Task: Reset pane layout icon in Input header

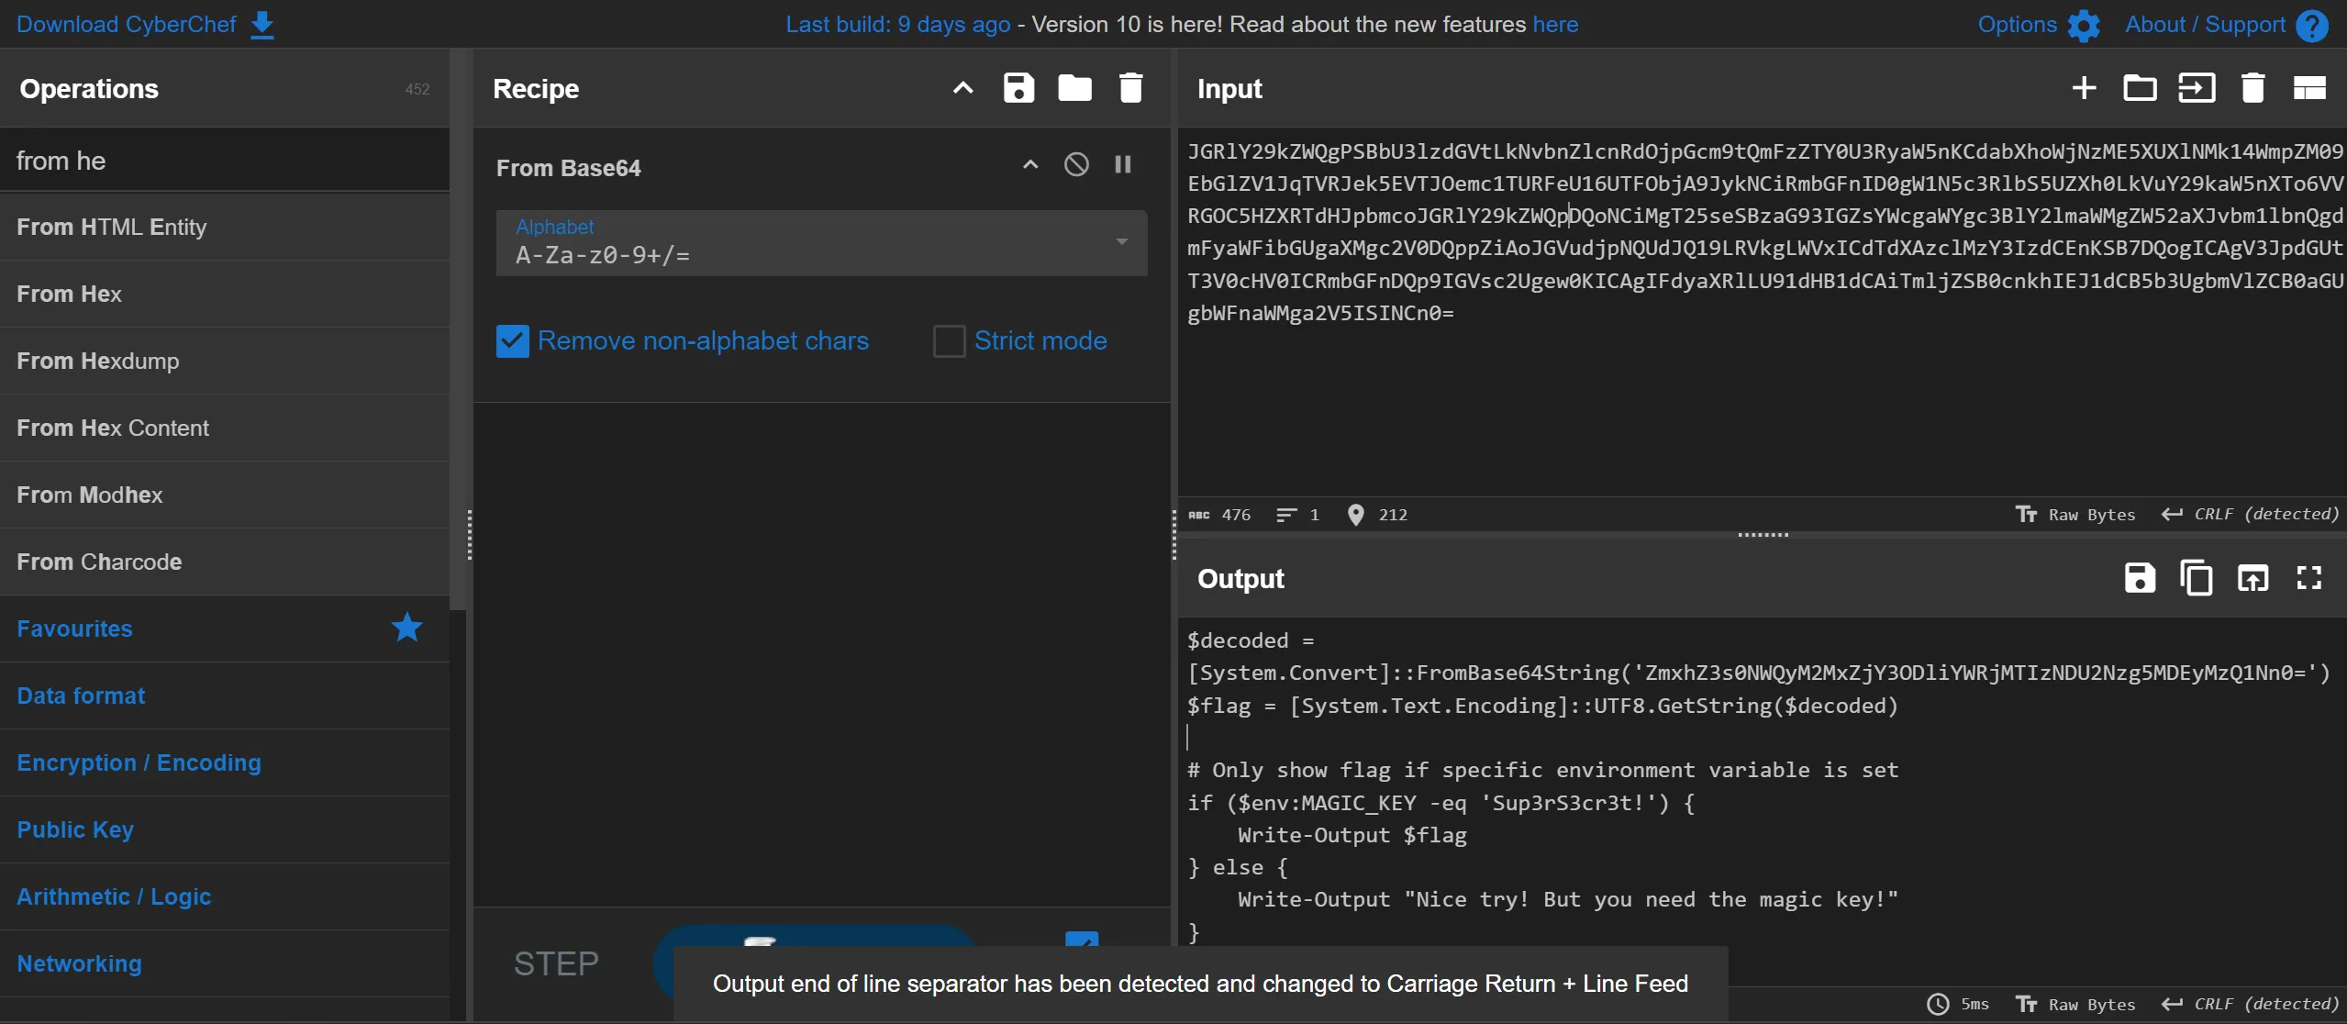Action: [x=2308, y=88]
